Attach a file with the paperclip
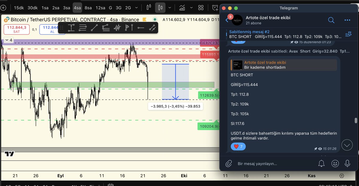 tap(229, 163)
